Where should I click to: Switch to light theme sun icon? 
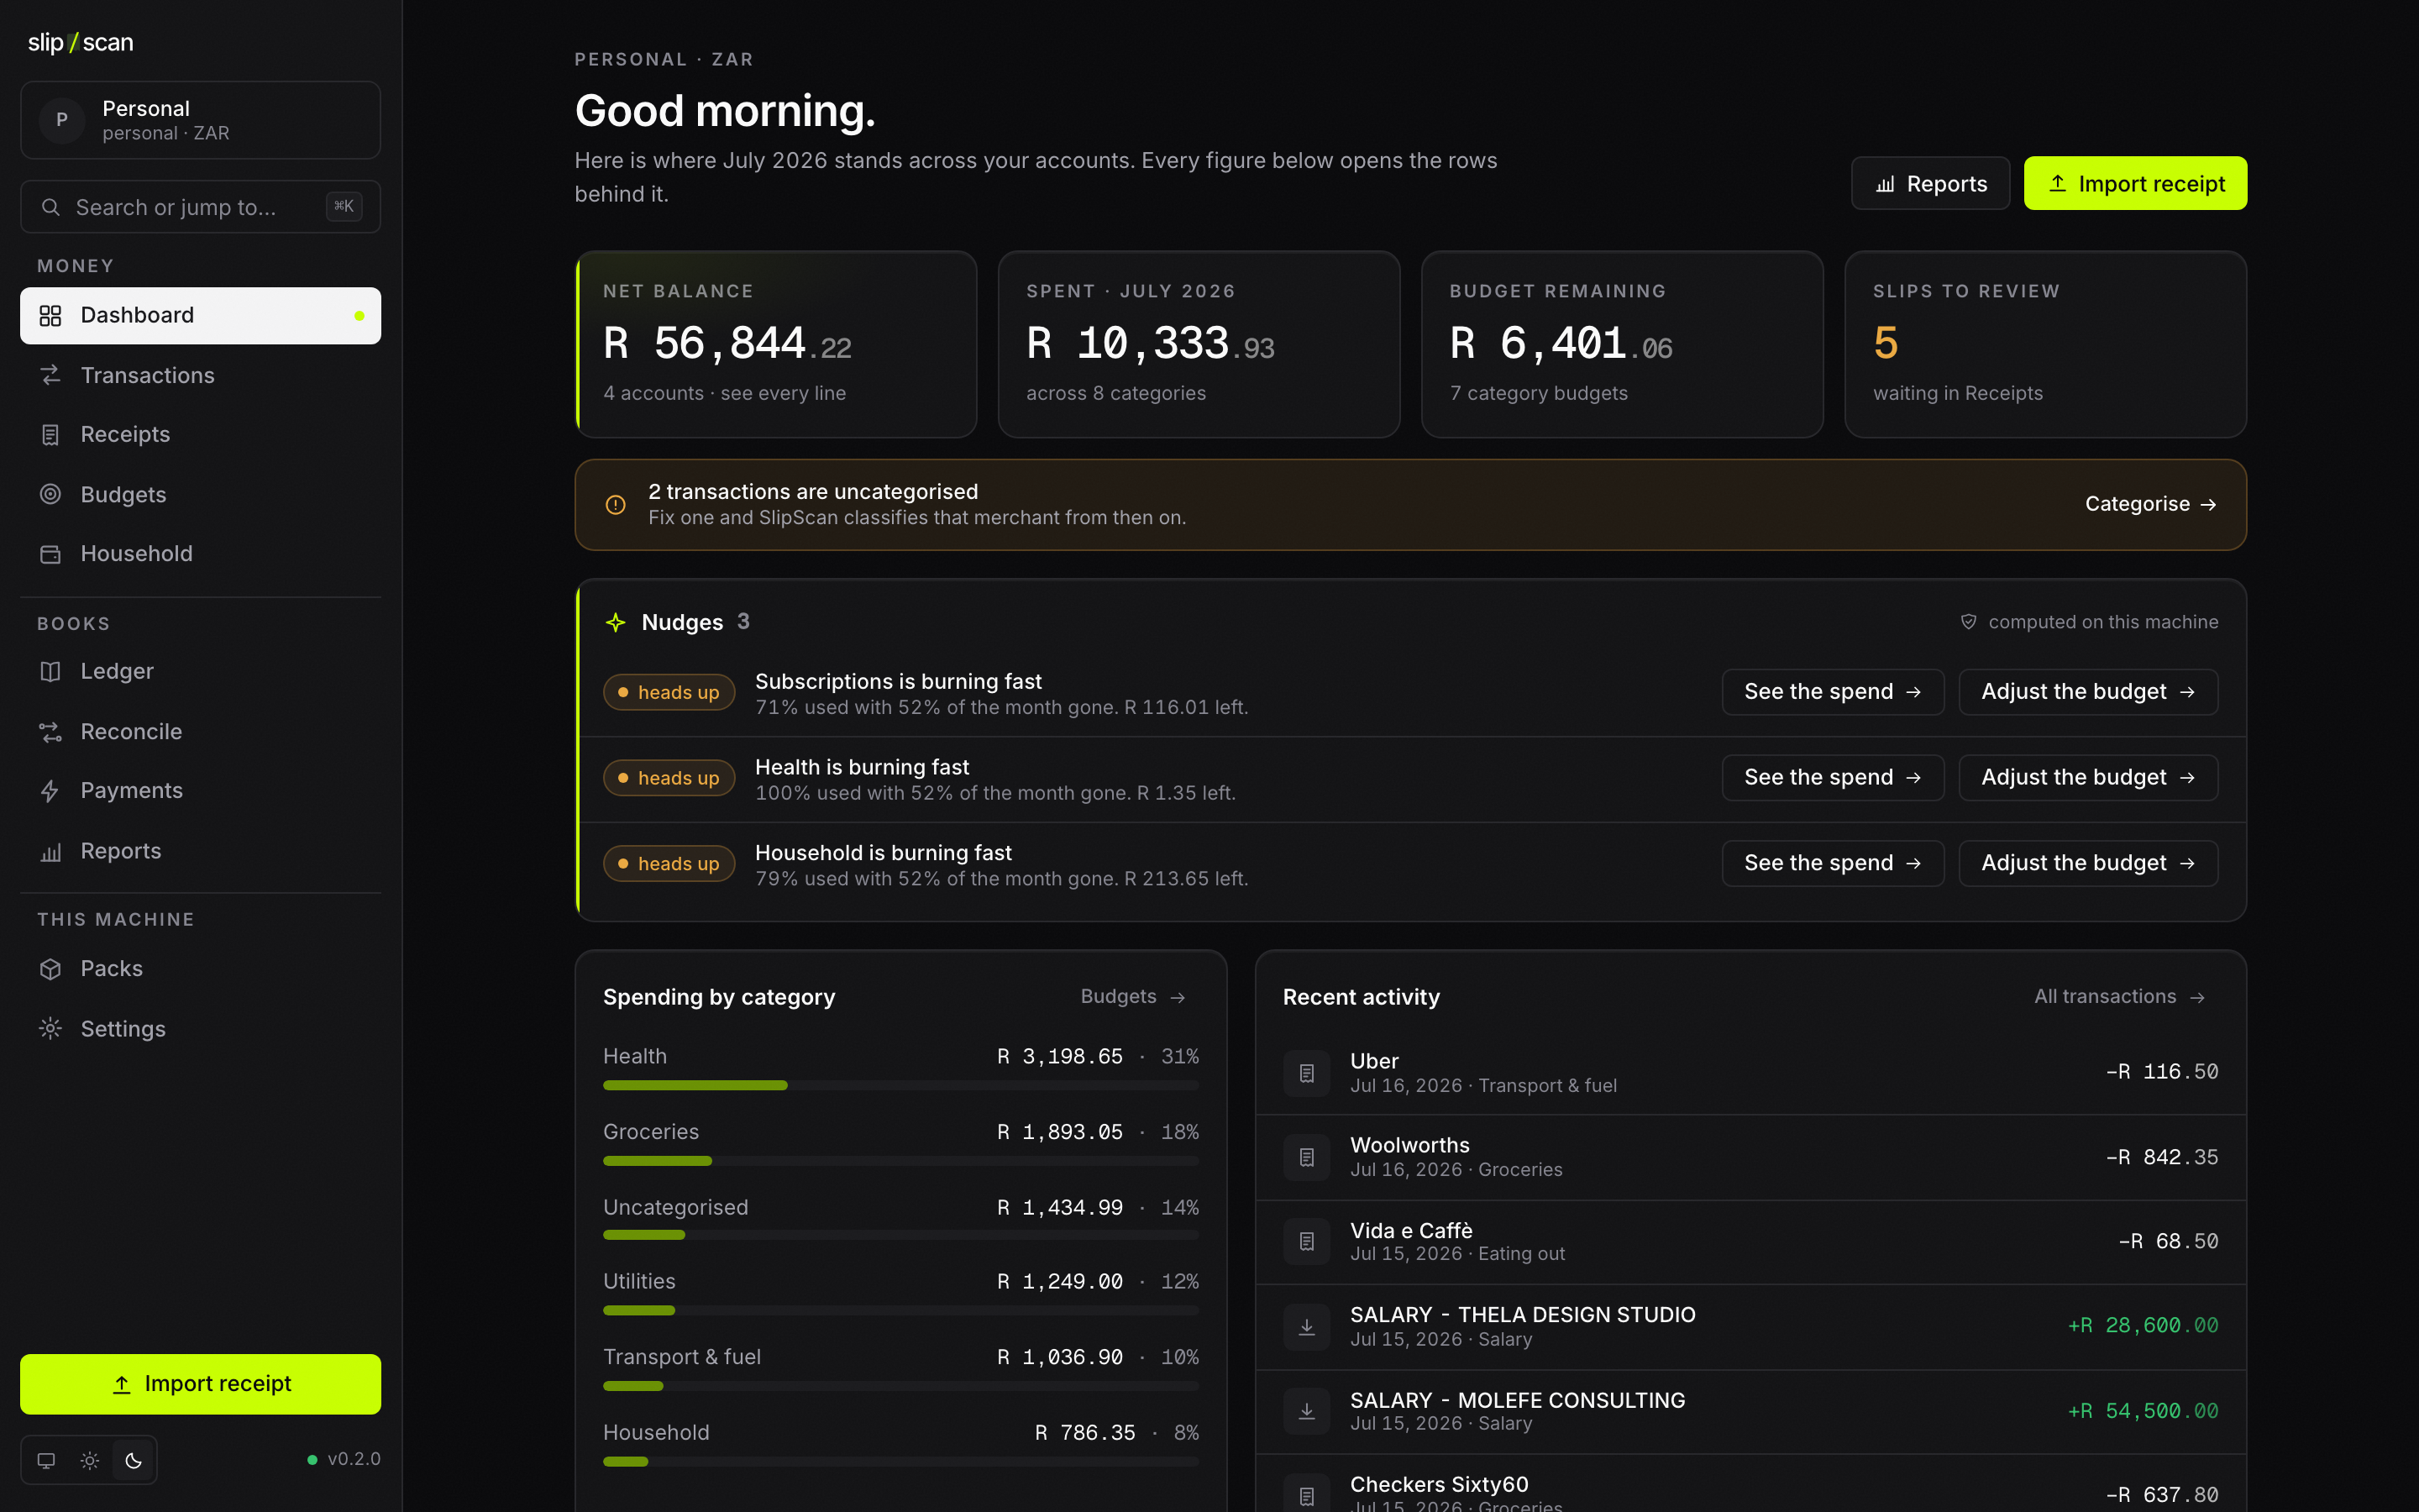point(90,1460)
